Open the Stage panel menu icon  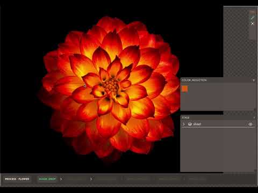(254, 117)
